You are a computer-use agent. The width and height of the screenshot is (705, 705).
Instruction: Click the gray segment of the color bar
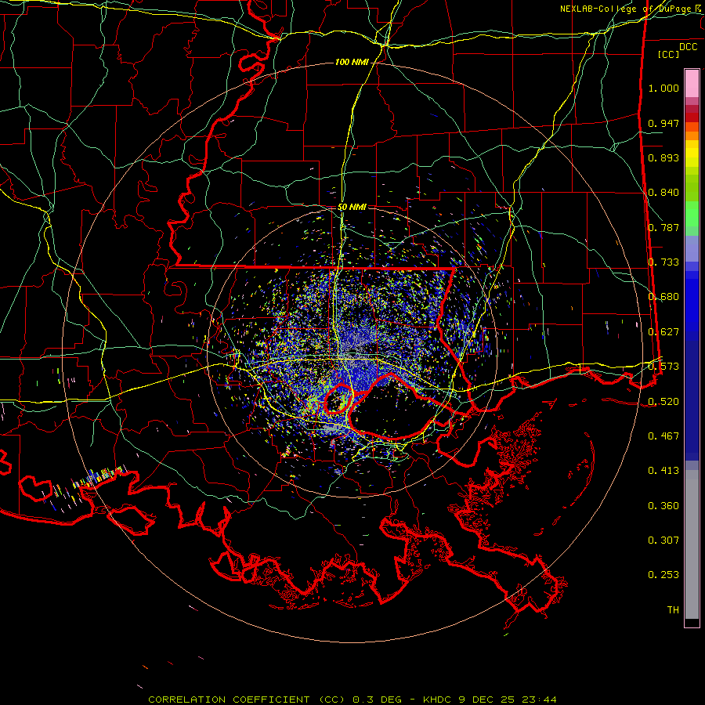coord(692,544)
